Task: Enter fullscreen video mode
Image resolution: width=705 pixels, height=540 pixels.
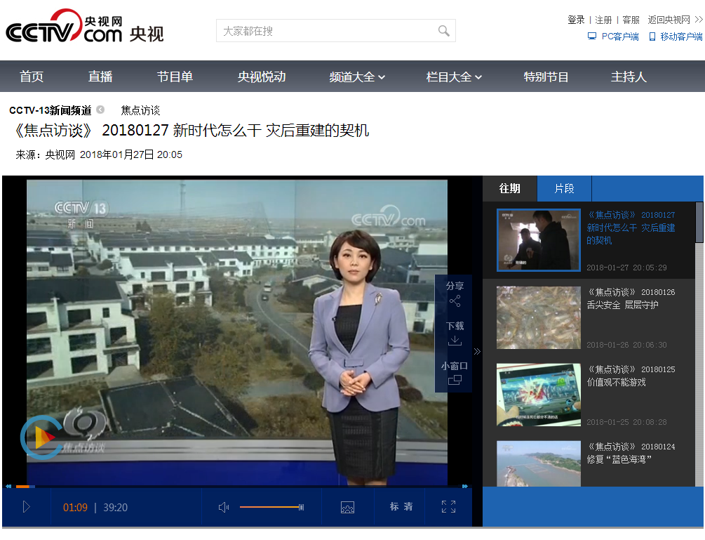Action: click(448, 507)
